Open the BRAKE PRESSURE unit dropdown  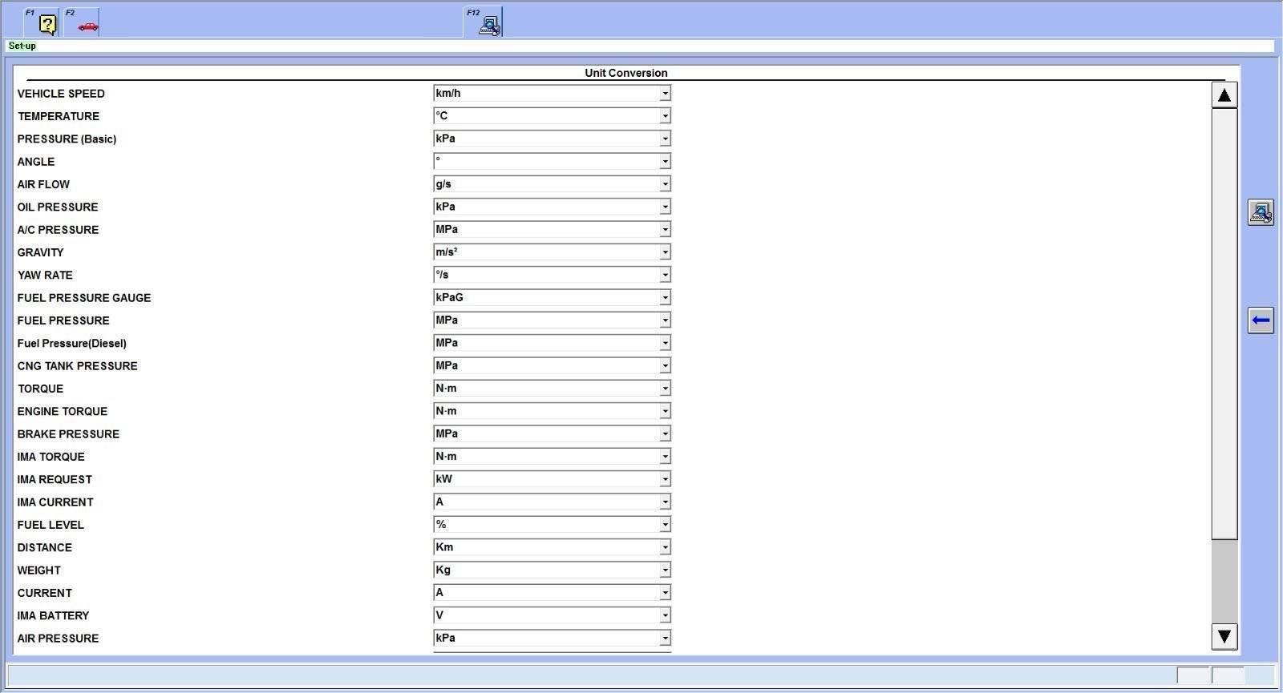click(x=552, y=433)
